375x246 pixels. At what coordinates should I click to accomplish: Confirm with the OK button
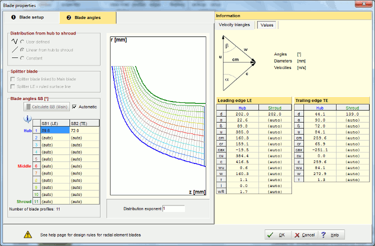click(x=278, y=235)
